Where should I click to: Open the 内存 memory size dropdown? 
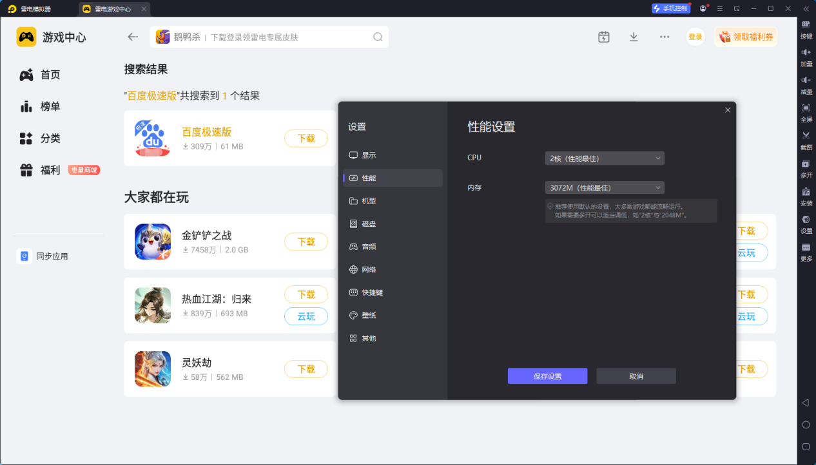(604, 187)
